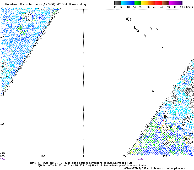Click the purple time label 4:07
Viewport: 194px width, 170px height.
pyautogui.click(x=3, y=159)
